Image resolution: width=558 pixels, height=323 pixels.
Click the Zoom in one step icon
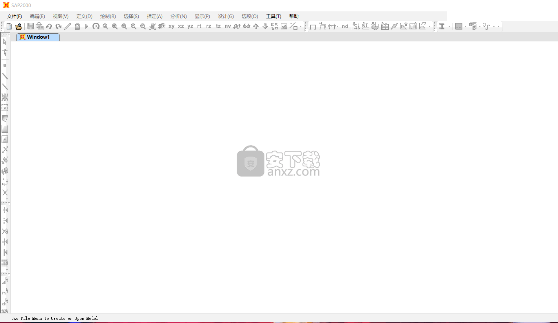click(x=134, y=26)
